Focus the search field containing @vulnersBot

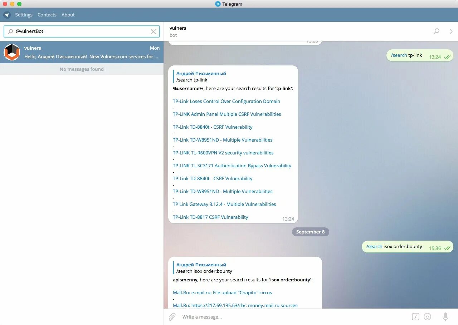point(82,31)
